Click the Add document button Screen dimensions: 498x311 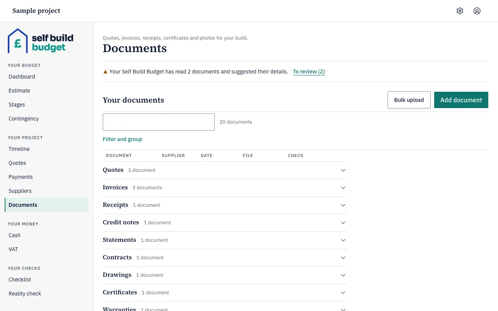tap(461, 100)
